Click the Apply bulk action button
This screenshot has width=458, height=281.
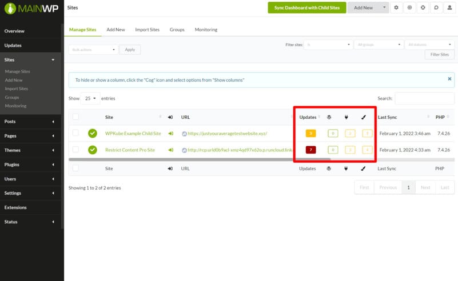coord(130,50)
